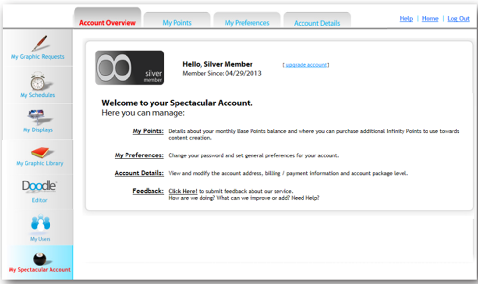Image resolution: width=478 pixels, height=284 pixels.
Task: Click the upgrade account link
Action: [x=306, y=65]
